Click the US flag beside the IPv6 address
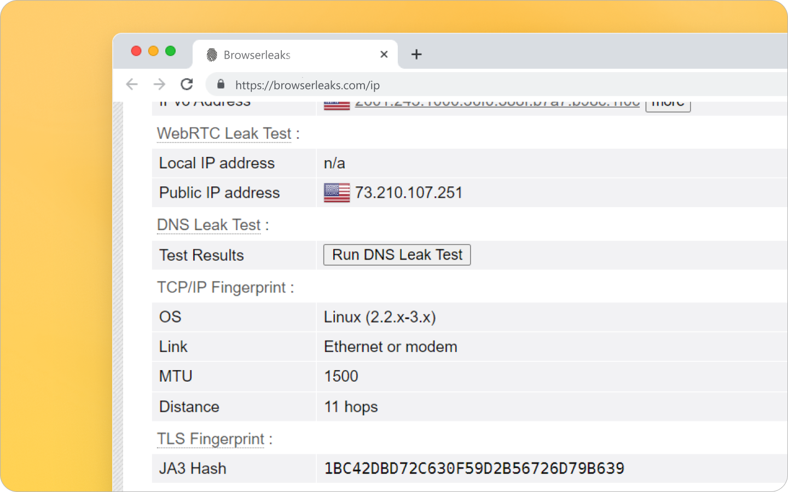 click(x=336, y=103)
